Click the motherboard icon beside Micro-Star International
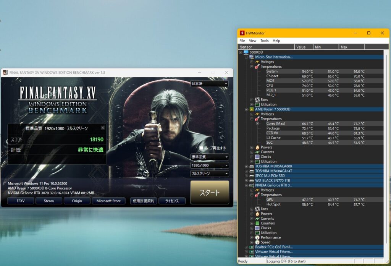This screenshot has width=391, height=266. [x=251, y=57]
